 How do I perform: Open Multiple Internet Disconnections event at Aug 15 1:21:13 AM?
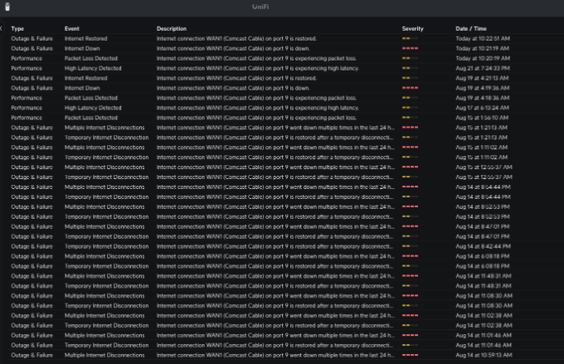(105, 128)
